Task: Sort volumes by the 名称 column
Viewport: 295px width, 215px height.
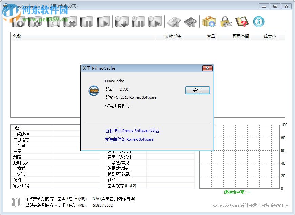Action: coord(18,37)
